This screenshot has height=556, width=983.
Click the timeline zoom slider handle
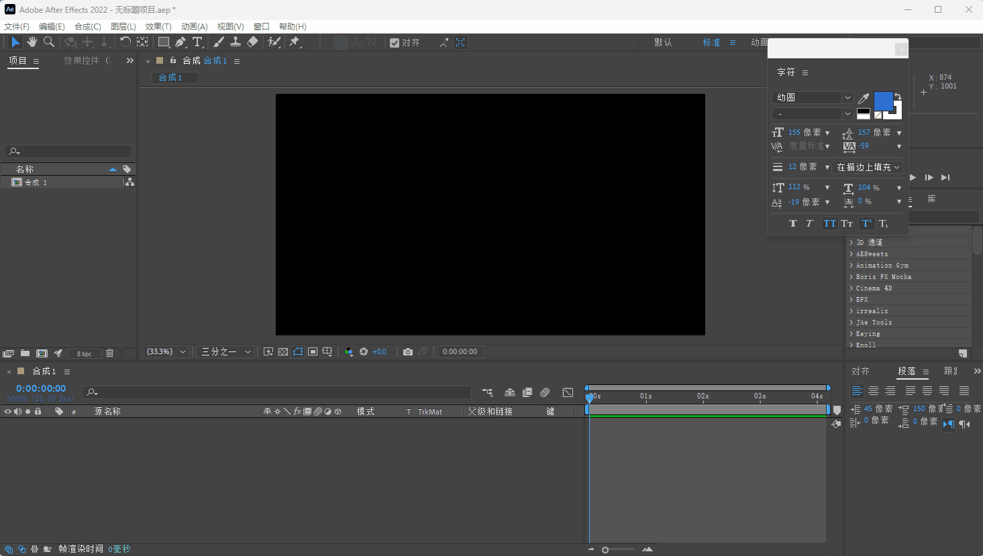click(x=605, y=550)
